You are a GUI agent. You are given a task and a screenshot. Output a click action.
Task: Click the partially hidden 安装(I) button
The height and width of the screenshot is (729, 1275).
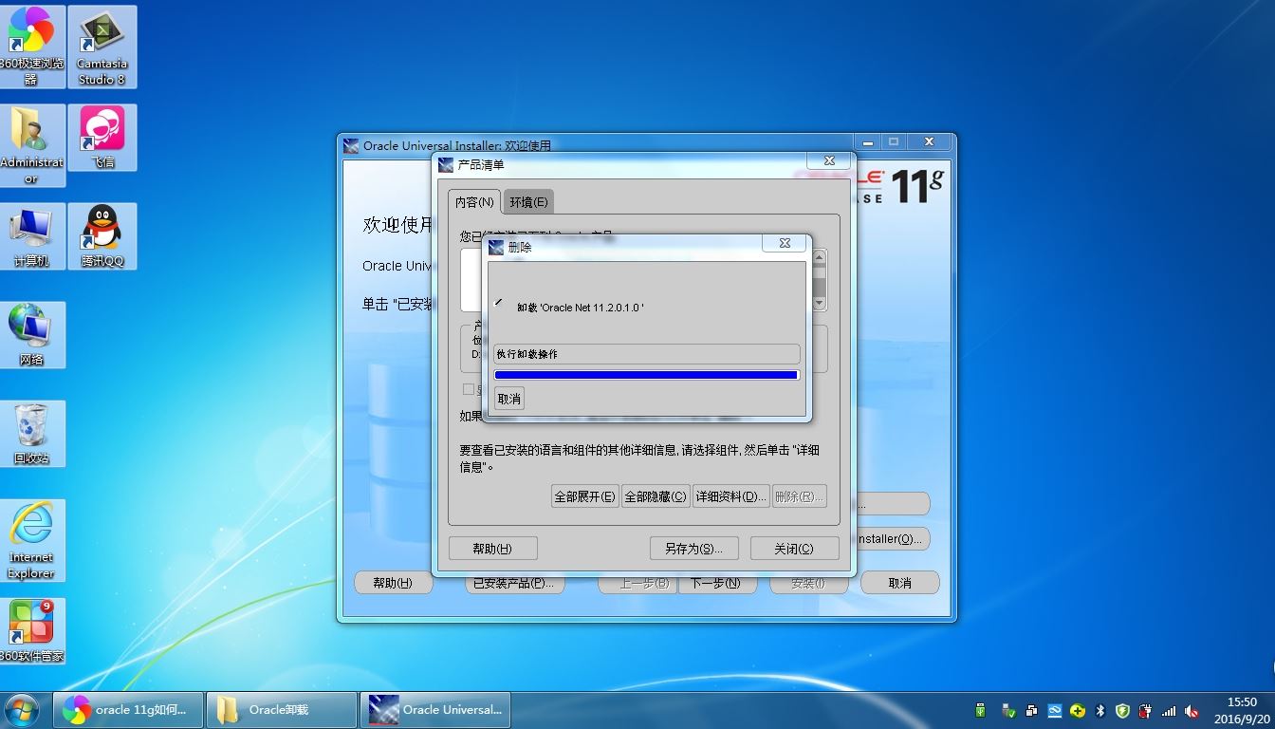tap(808, 583)
